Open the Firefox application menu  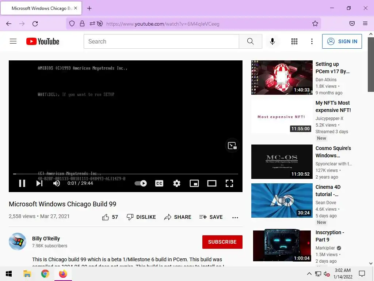coord(365,23)
